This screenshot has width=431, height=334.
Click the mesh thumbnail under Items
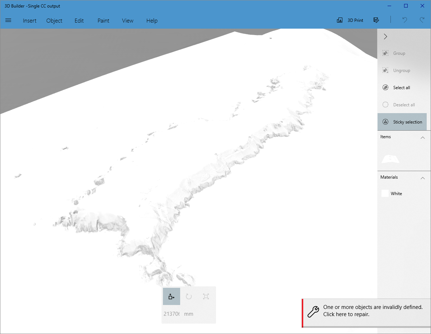tap(390, 159)
